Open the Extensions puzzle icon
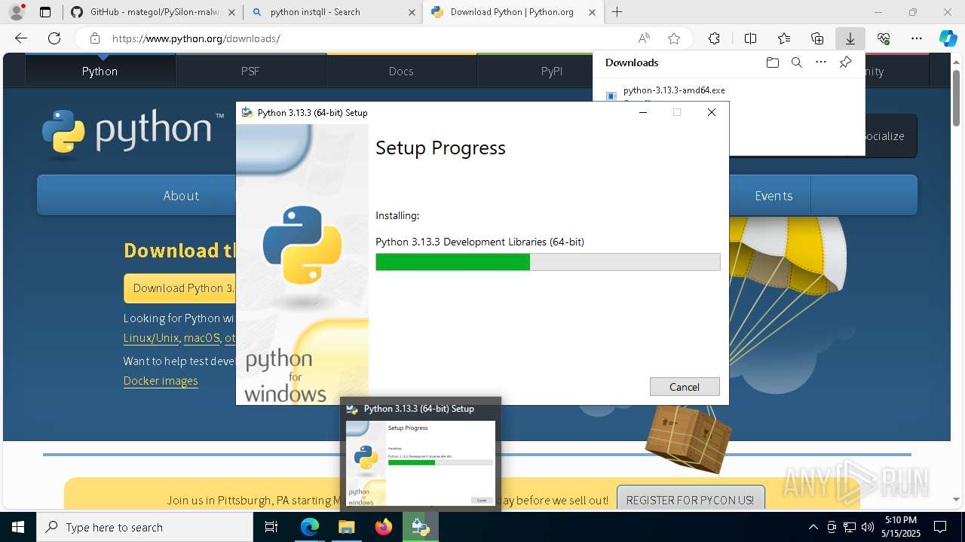The width and height of the screenshot is (965, 542). click(714, 38)
